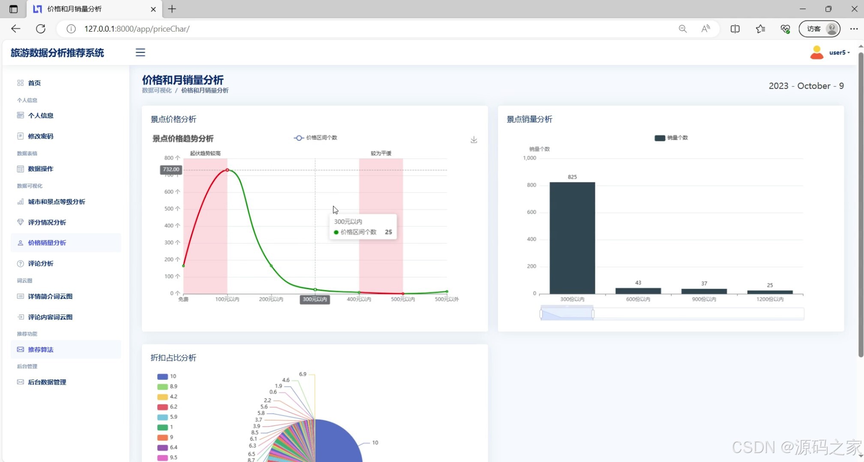
Task: Click the 数据可视化 breadcrumb link
Action: point(157,90)
